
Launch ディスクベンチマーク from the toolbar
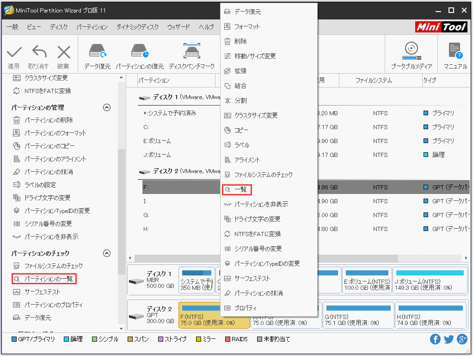pyautogui.click(x=191, y=51)
